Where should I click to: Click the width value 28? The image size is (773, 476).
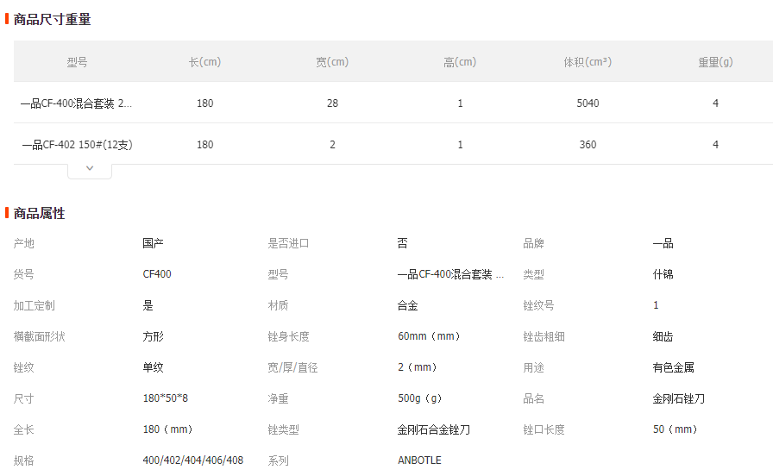coord(332,103)
